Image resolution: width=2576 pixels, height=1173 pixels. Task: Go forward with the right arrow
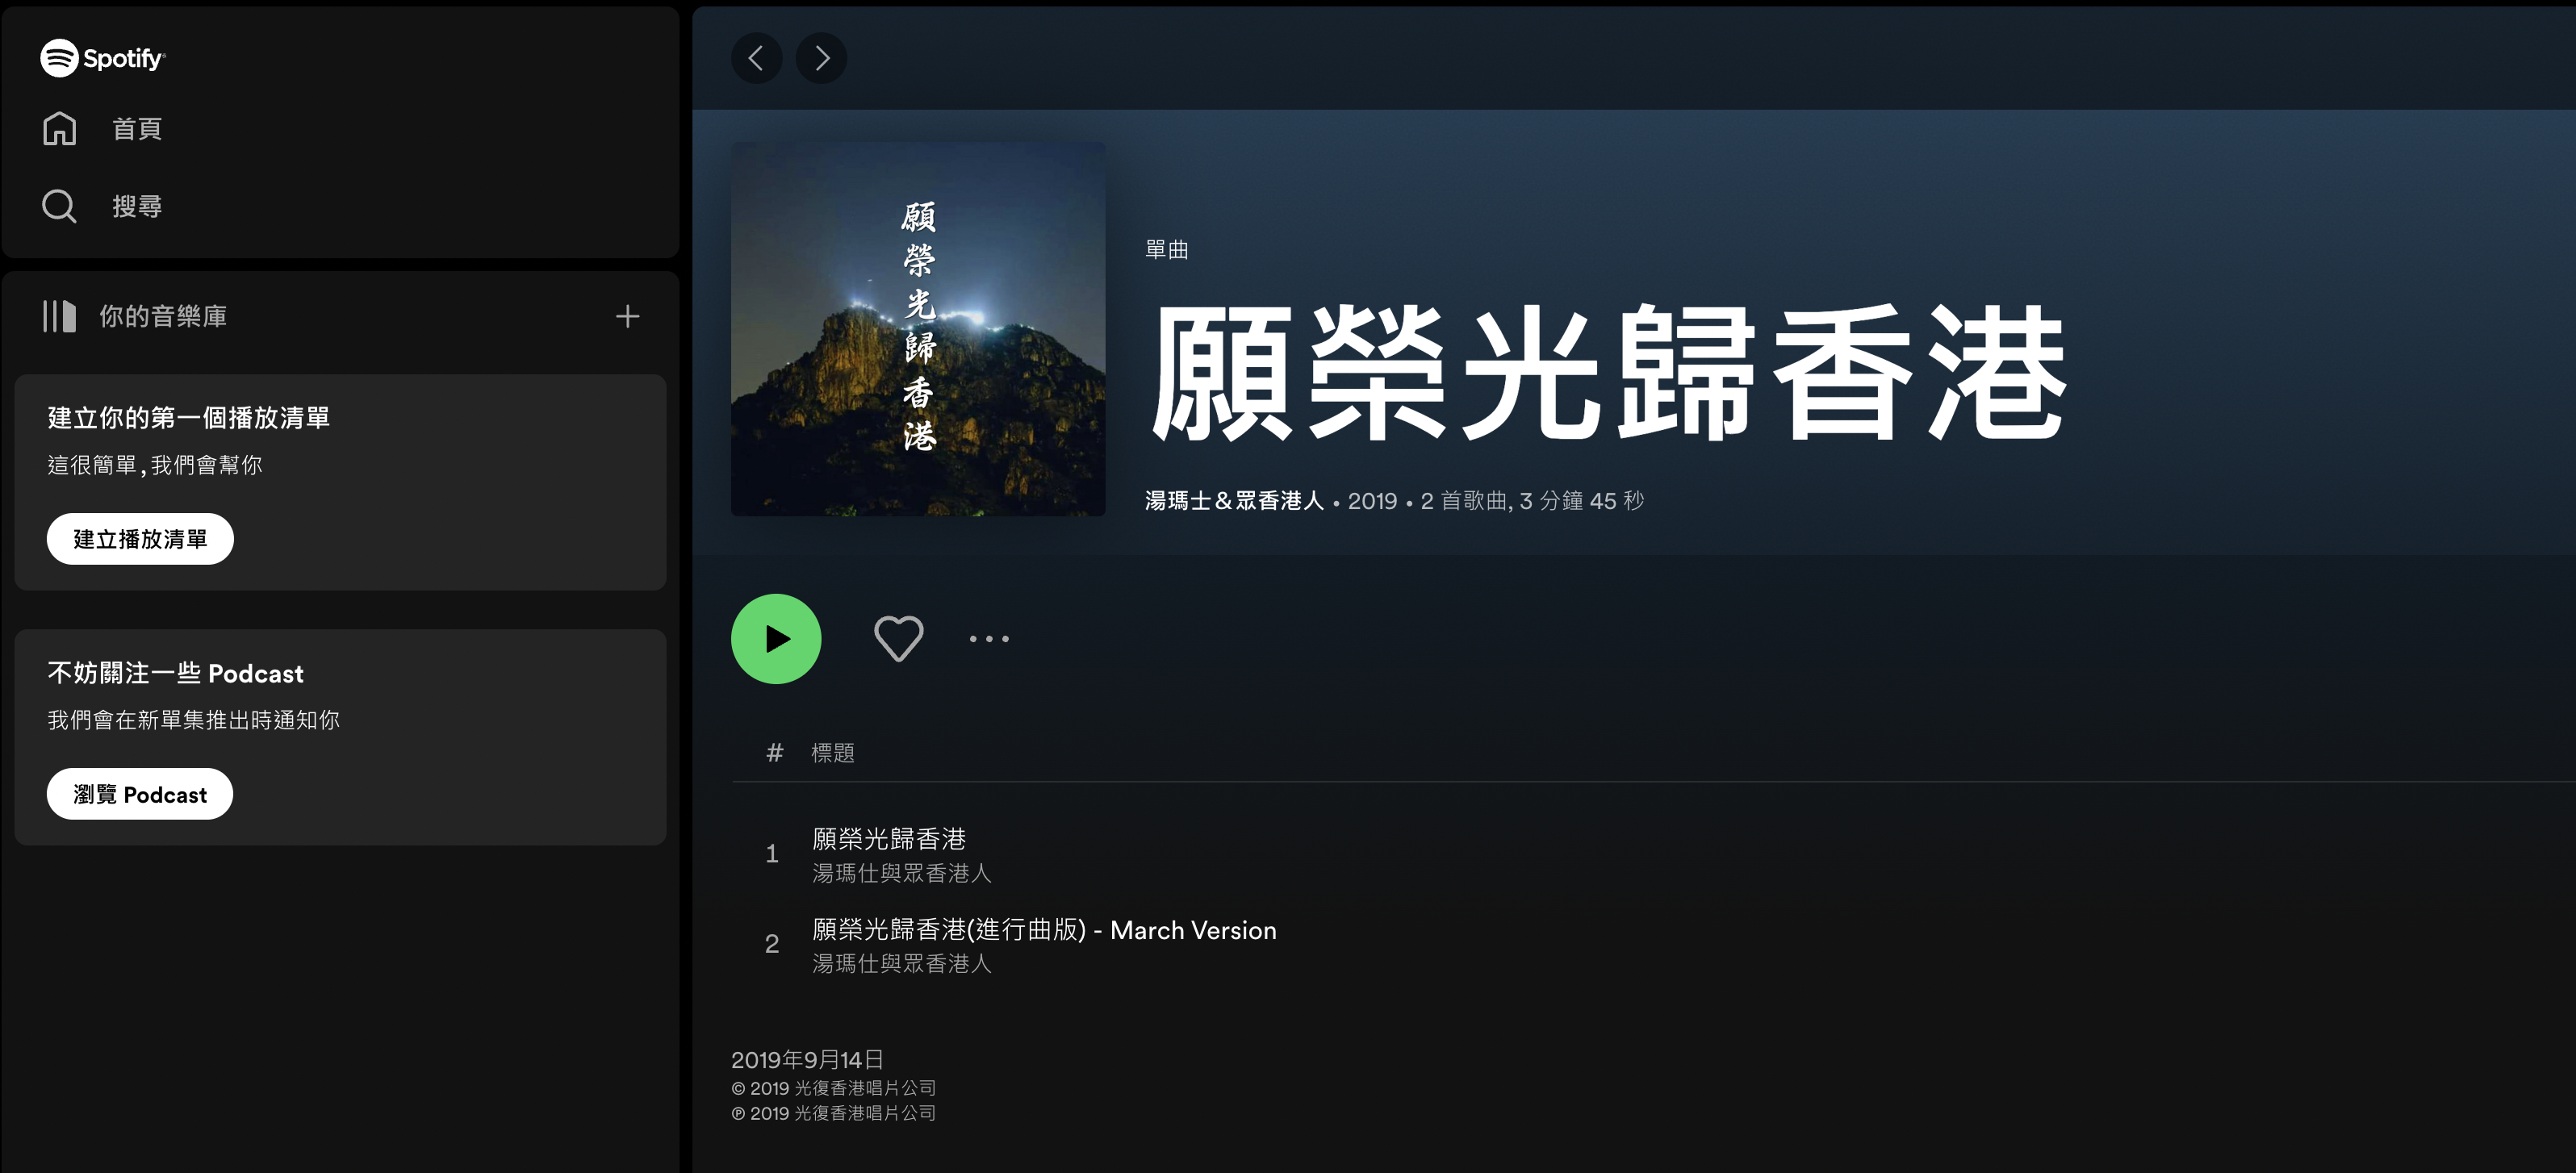(821, 58)
